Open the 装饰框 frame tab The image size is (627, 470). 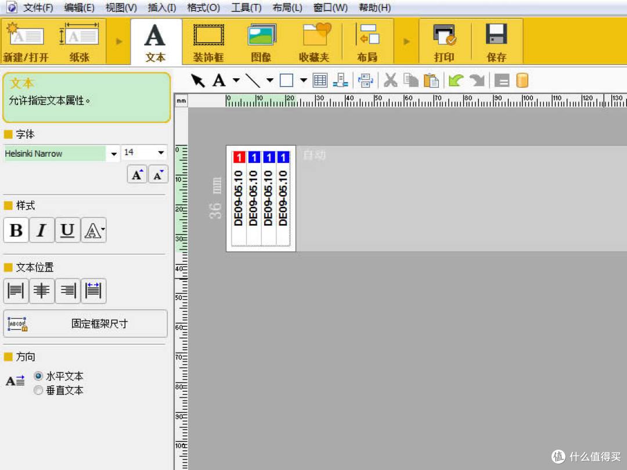(x=208, y=42)
